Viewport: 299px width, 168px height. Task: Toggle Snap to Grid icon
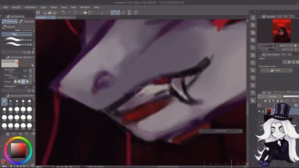[x=123, y=13]
